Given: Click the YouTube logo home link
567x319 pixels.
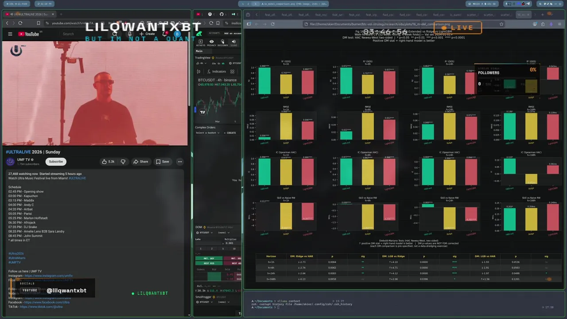Looking at the screenshot, I should 29,34.
